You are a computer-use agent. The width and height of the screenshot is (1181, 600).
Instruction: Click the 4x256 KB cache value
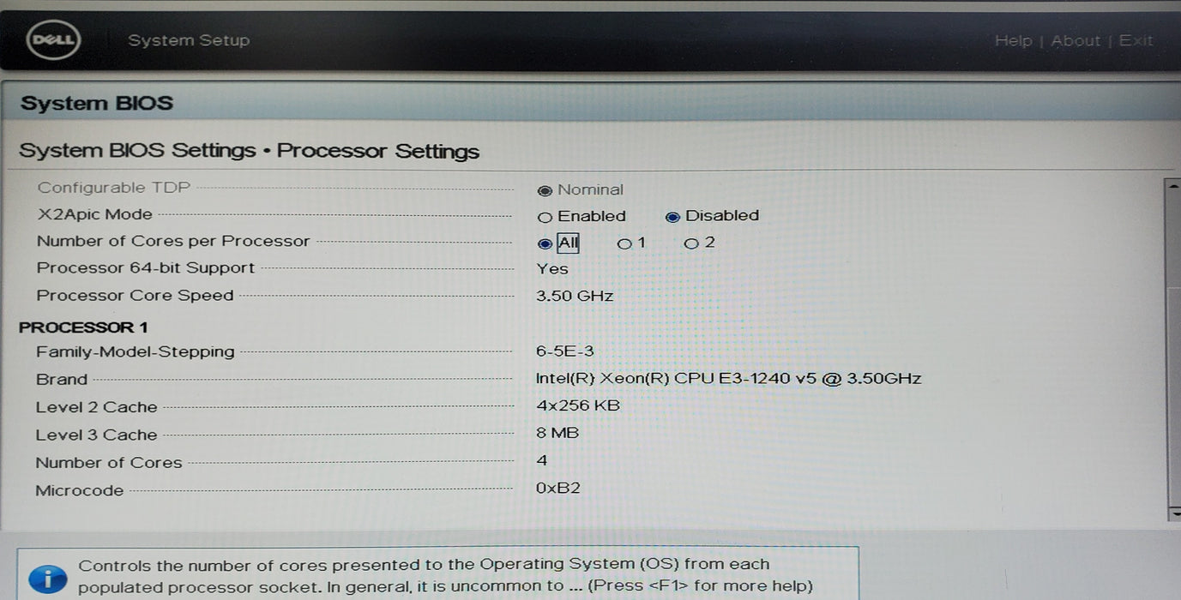point(578,405)
